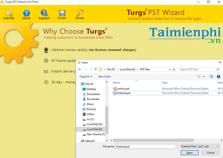The width and height of the screenshot is (223, 158).
Task: Open Desktop in navigation tree
Action: 89,89
